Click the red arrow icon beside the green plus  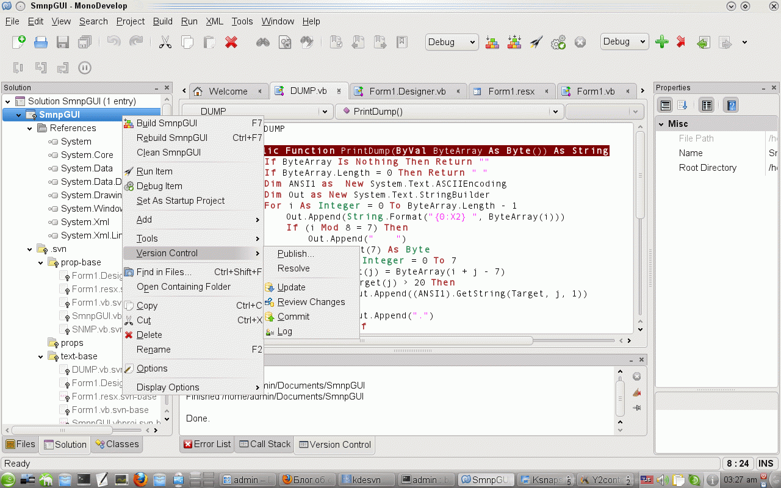coord(681,42)
